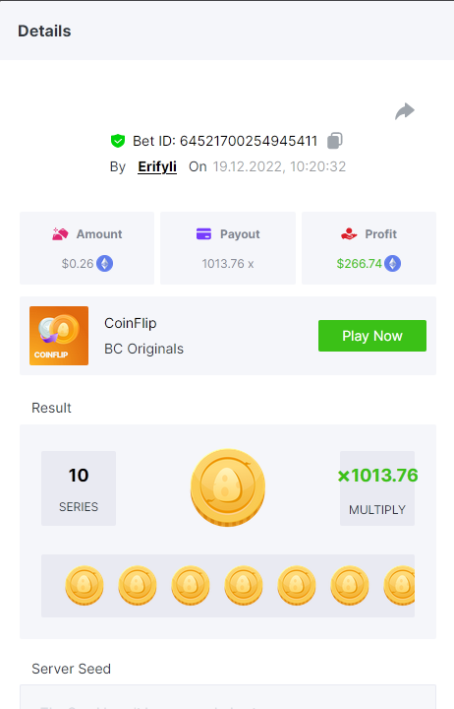Click the x1013.76 MULTIPLY box

pos(377,488)
